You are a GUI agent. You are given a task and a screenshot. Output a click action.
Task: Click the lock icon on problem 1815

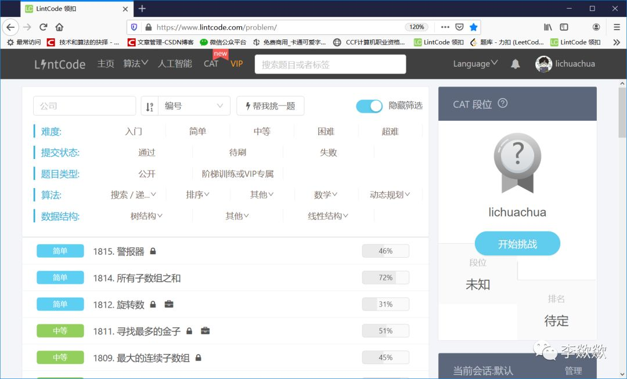point(152,250)
